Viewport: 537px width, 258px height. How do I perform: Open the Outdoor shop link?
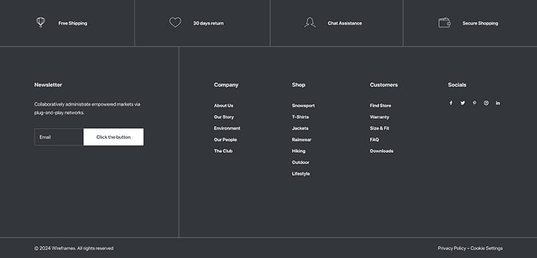pos(300,162)
